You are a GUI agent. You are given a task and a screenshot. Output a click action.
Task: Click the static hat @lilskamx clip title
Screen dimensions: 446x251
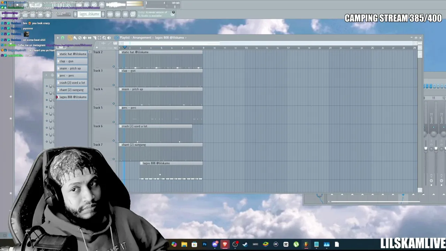pyautogui.click(x=161, y=52)
